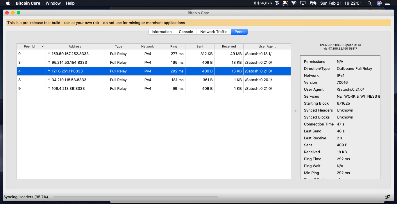Viewport: 397px width, 204px height.
Task: Activate Siri from the menu bar
Action: point(379,3)
